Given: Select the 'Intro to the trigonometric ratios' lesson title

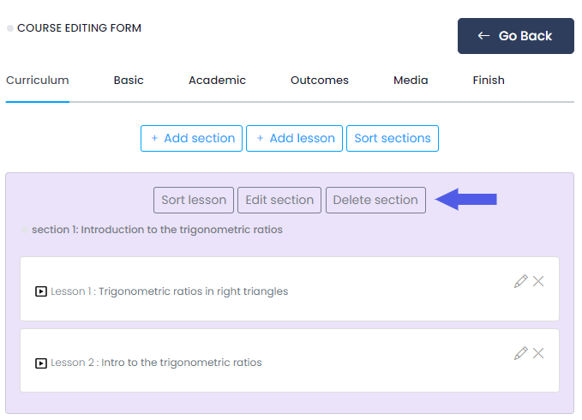Looking at the screenshot, I should pos(181,363).
